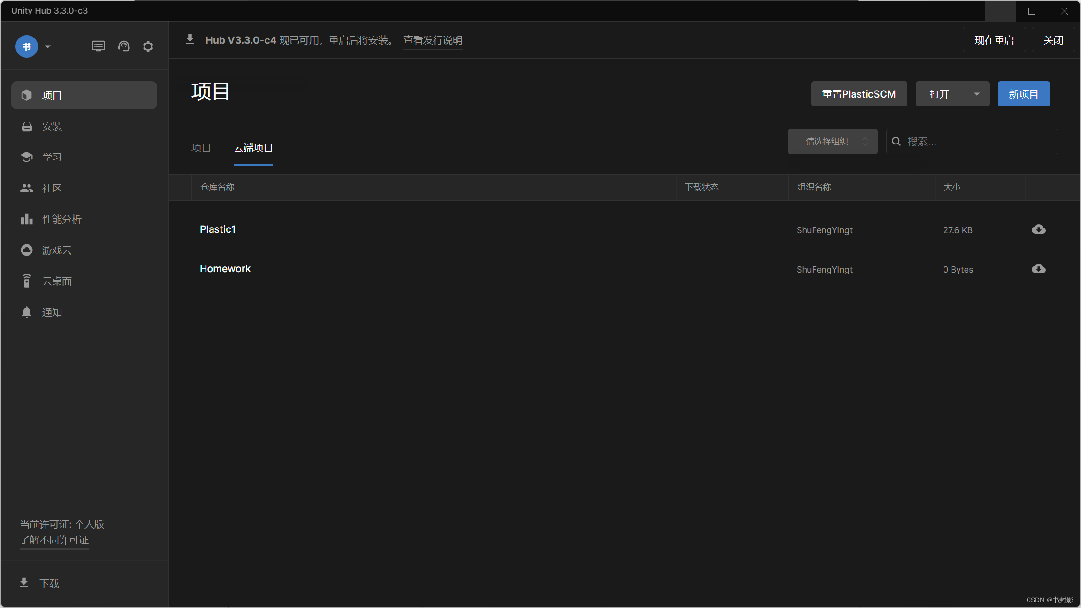Go to 性能分析 sidebar section
The height and width of the screenshot is (608, 1081).
[61, 219]
